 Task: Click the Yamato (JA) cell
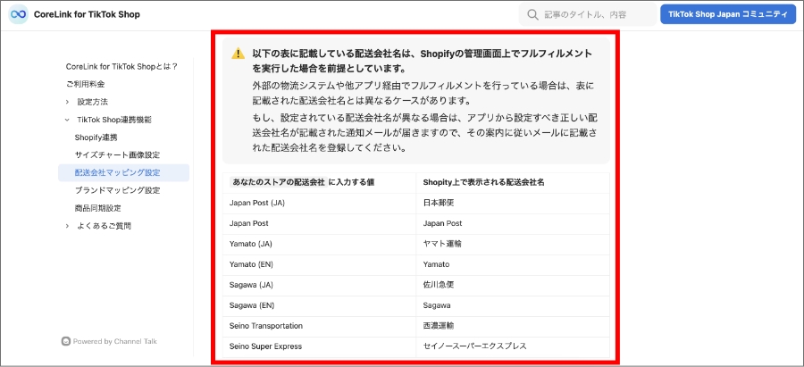tap(320, 244)
